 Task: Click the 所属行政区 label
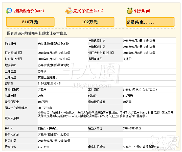[x=12, y=90]
